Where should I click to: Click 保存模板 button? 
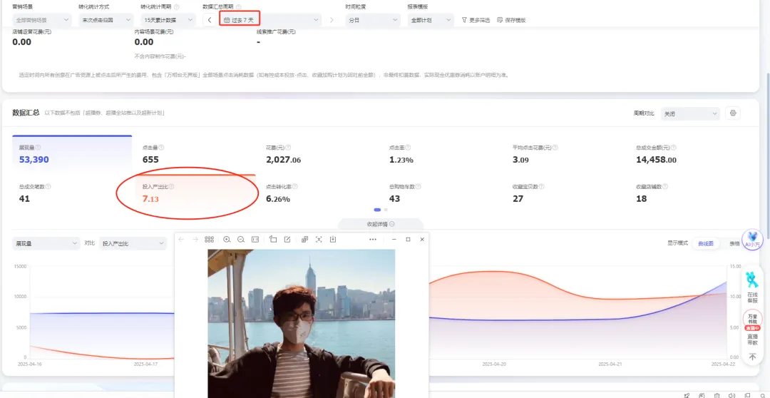[511, 20]
